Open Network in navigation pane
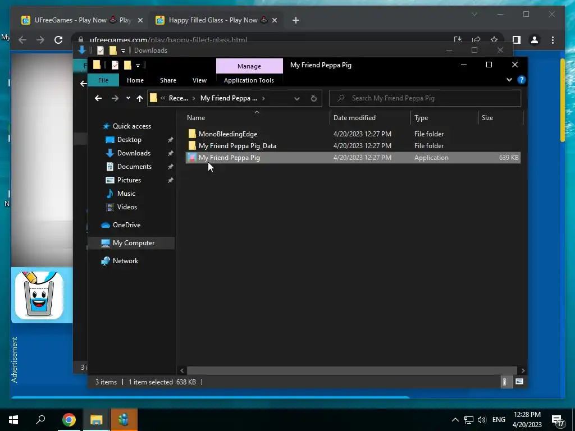This screenshot has width=575, height=431. pos(125,261)
